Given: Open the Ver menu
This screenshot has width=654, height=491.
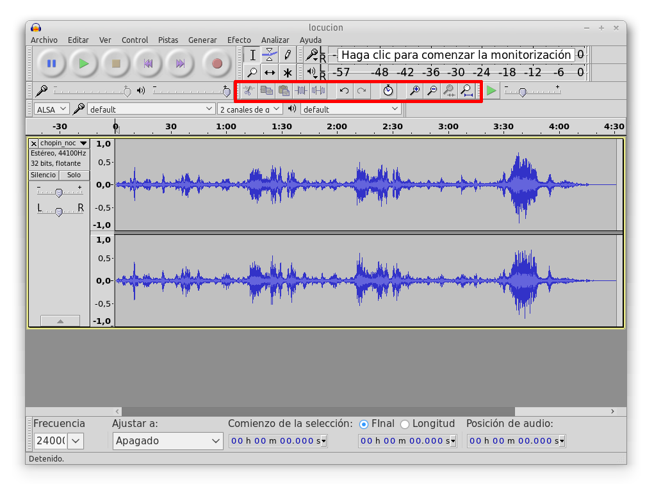Looking at the screenshot, I should click(105, 40).
